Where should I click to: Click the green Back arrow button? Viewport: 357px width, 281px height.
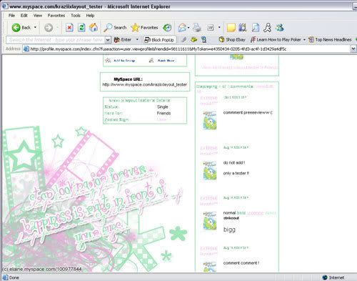pyautogui.click(x=16, y=28)
